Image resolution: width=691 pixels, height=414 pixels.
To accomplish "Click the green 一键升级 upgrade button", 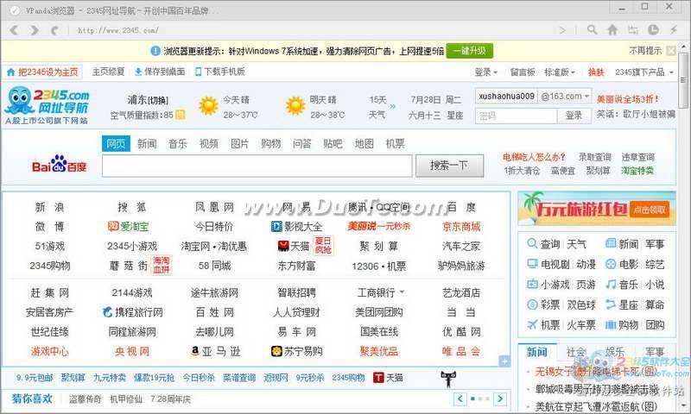I will point(472,51).
